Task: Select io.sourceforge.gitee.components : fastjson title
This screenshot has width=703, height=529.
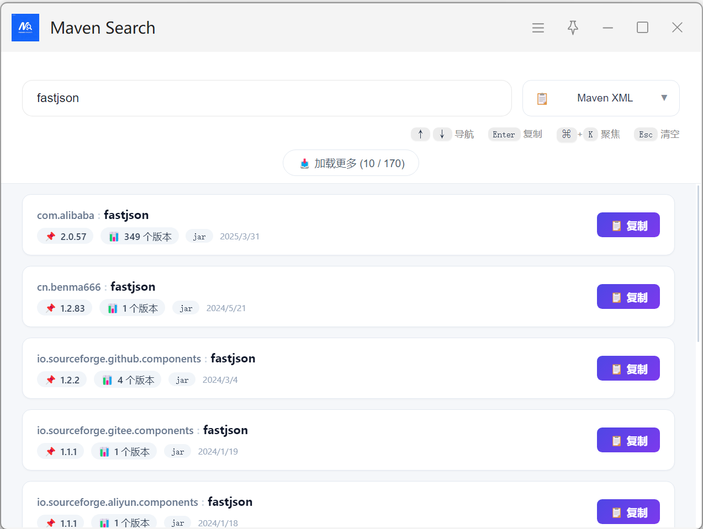Action: pyautogui.click(x=142, y=430)
